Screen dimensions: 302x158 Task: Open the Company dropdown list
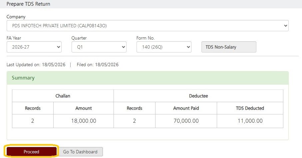[x=148, y=26]
